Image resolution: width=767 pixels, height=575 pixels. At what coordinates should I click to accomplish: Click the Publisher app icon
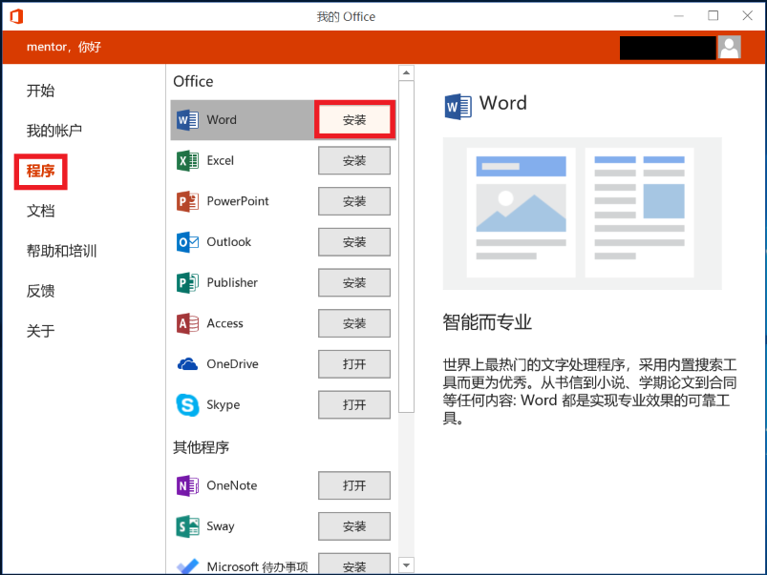click(187, 283)
